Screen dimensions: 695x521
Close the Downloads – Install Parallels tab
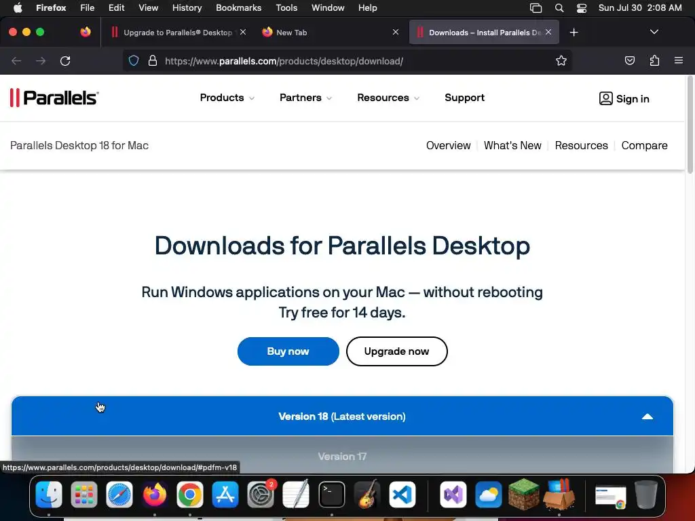pyautogui.click(x=548, y=32)
